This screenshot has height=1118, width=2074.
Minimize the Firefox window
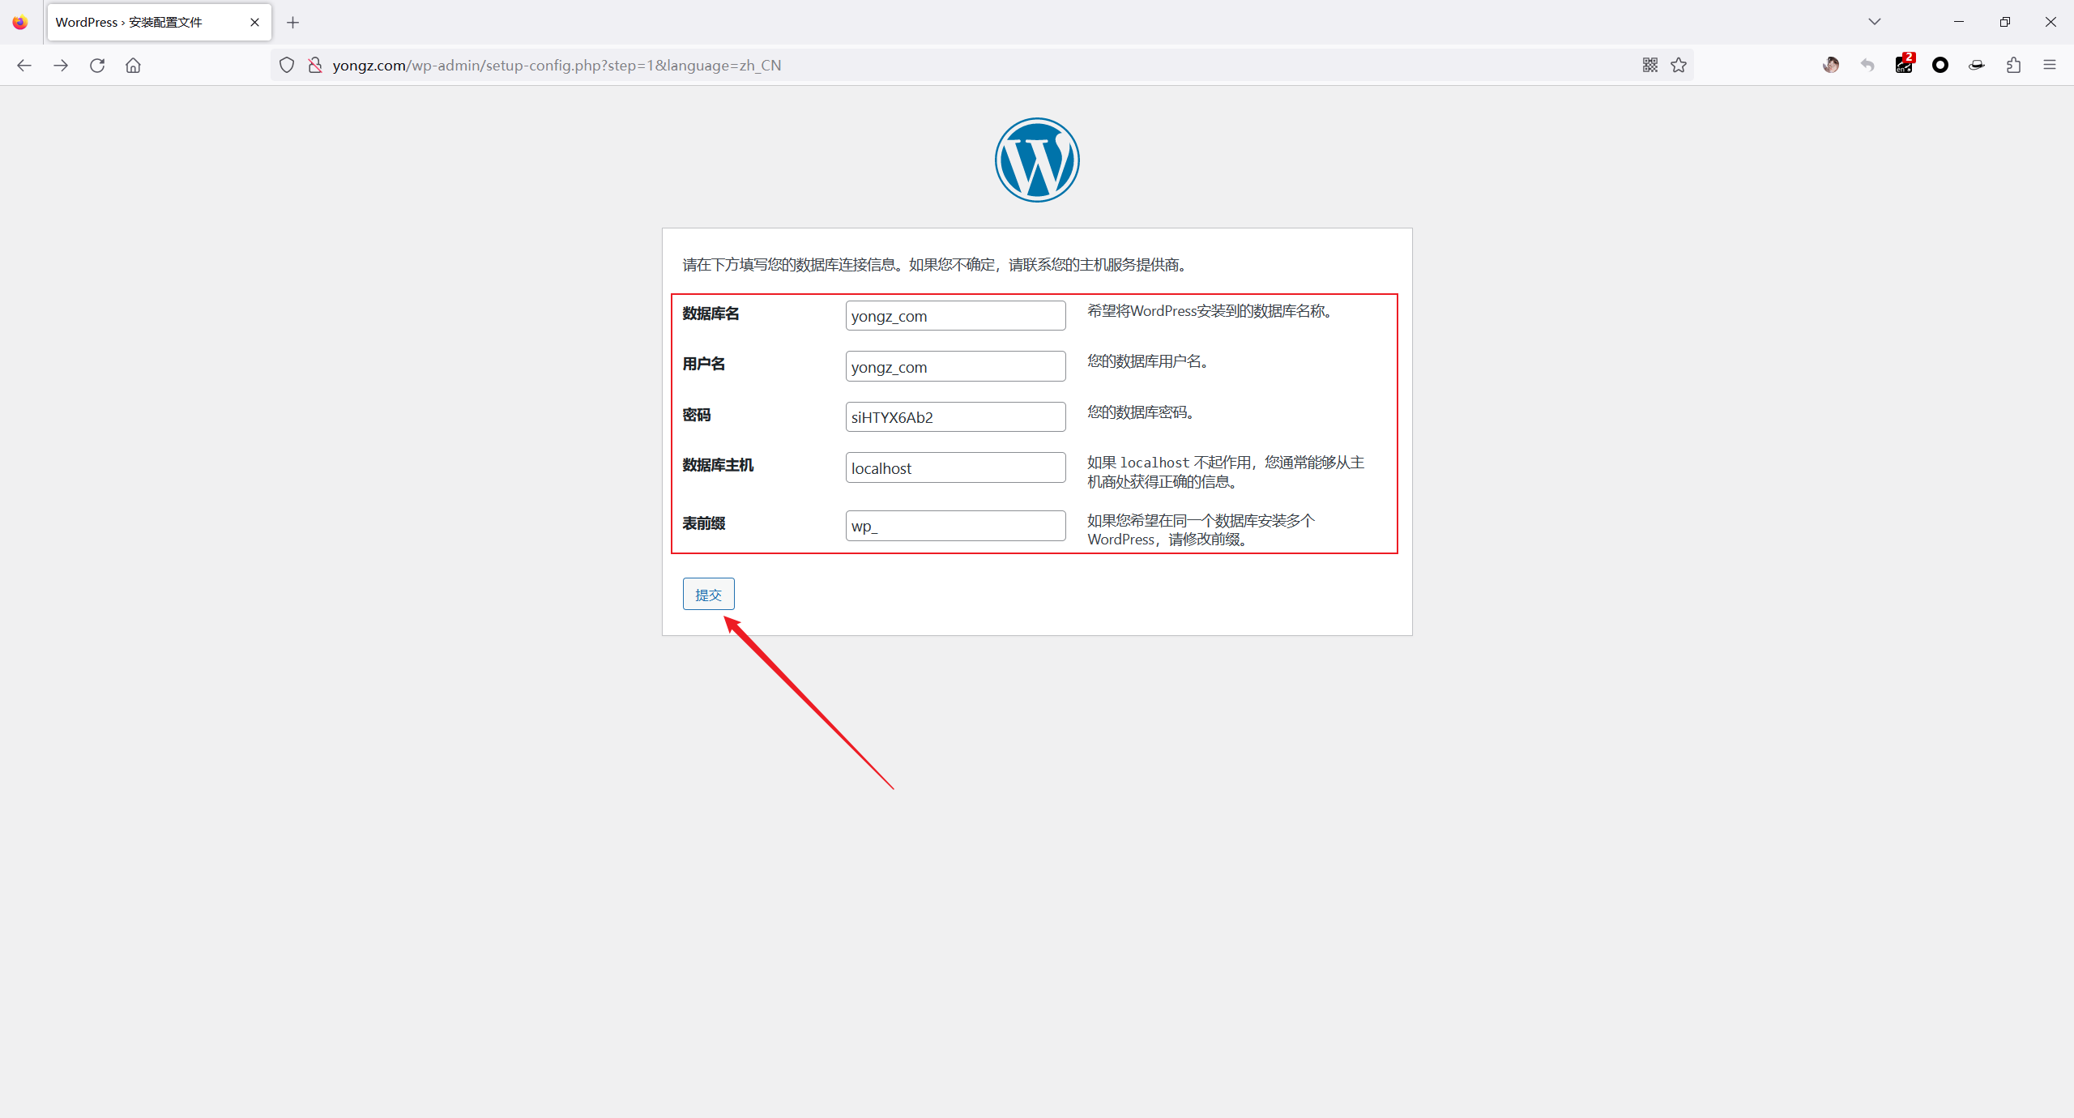(x=1959, y=22)
